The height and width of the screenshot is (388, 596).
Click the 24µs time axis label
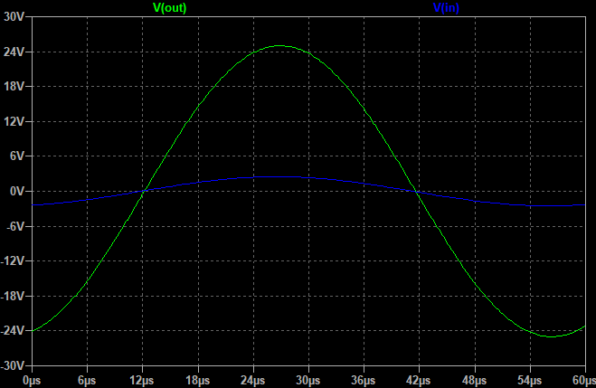(x=253, y=381)
